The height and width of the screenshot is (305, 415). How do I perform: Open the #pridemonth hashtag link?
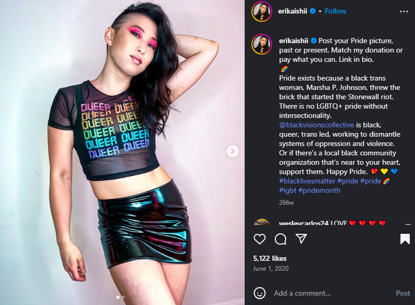[319, 190]
